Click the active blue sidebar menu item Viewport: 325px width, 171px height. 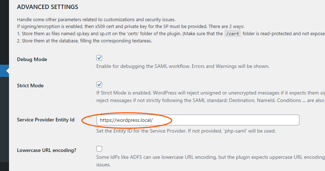click(4, 70)
